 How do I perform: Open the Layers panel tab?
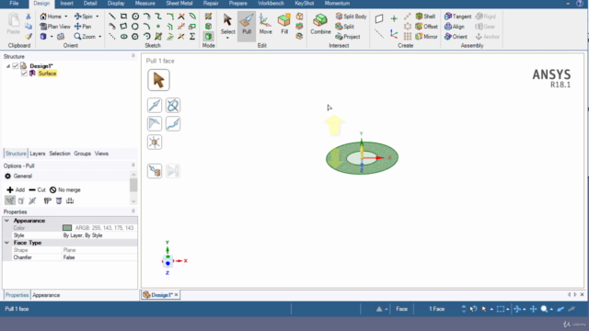[x=37, y=154]
